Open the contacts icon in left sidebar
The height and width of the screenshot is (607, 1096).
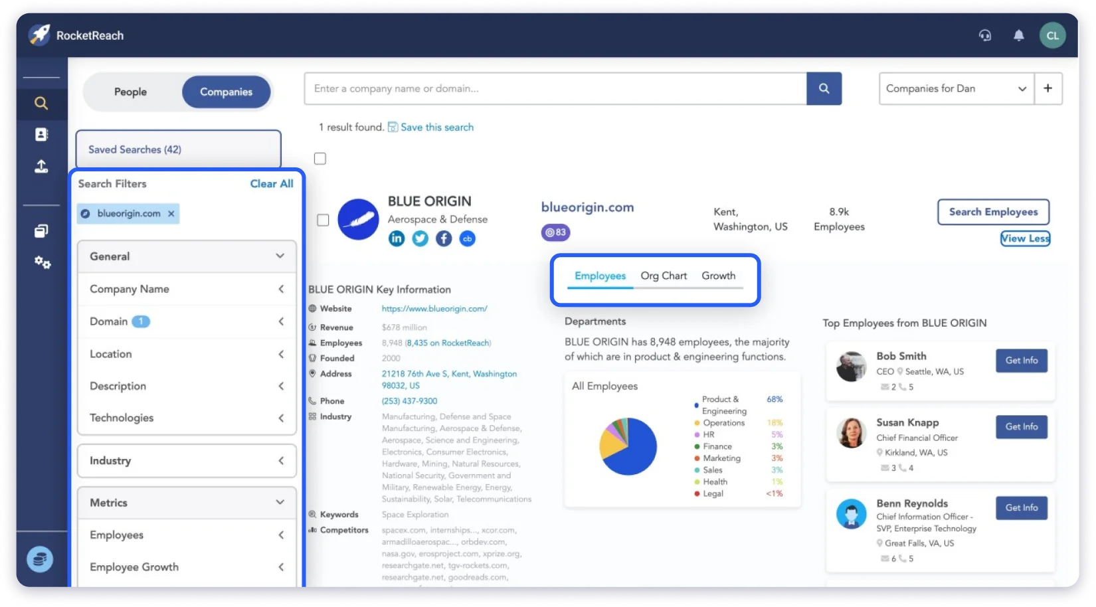tap(41, 134)
